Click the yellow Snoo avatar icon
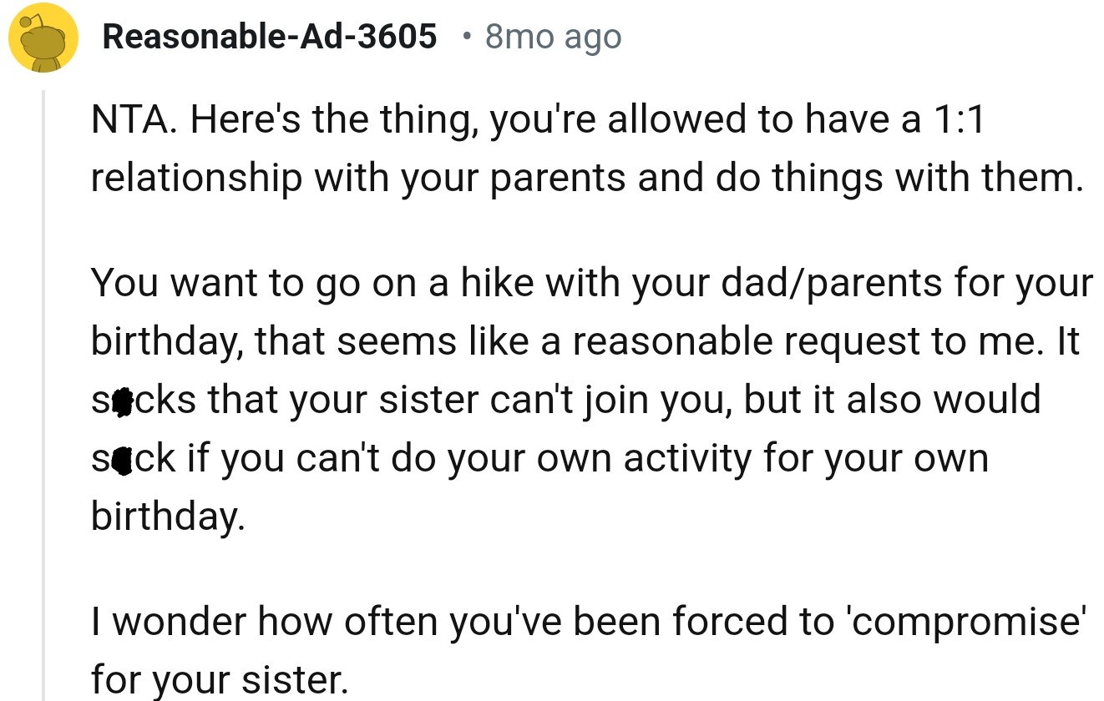This screenshot has height=701, width=1104. [43, 39]
